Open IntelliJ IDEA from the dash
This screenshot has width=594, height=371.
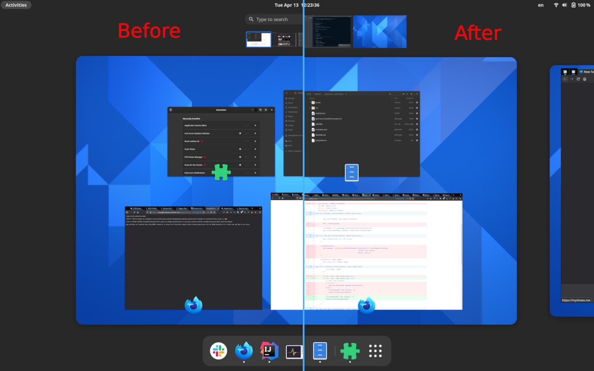(x=269, y=351)
